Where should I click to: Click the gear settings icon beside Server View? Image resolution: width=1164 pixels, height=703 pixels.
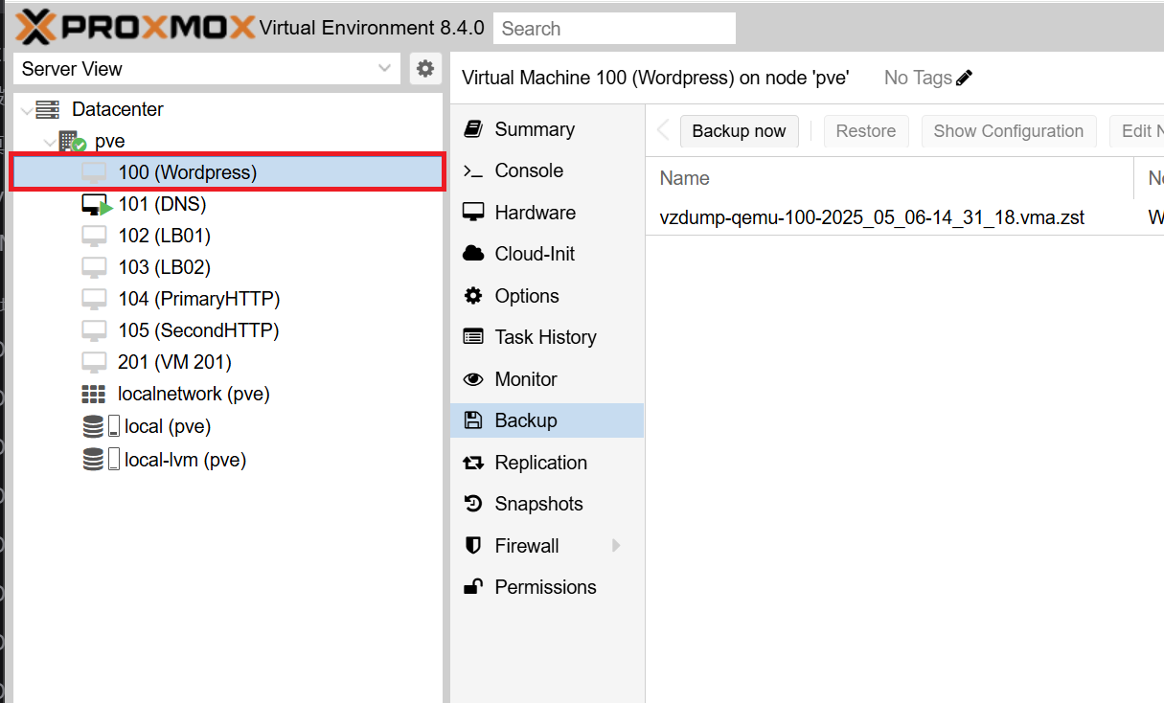pyautogui.click(x=425, y=69)
